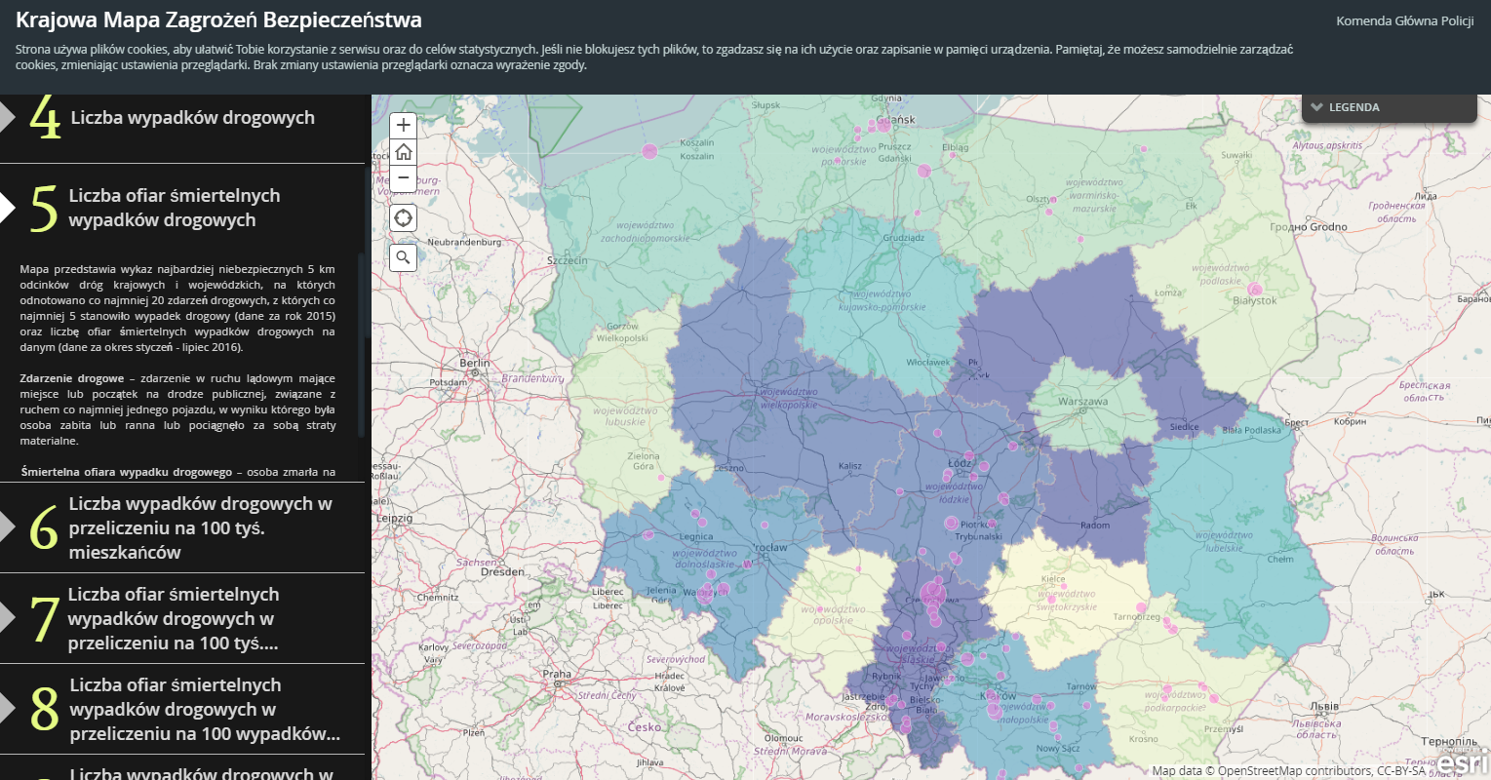This screenshot has width=1491, height=780.
Task: Click the Siedlce label on the map
Action: click(1185, 427)
